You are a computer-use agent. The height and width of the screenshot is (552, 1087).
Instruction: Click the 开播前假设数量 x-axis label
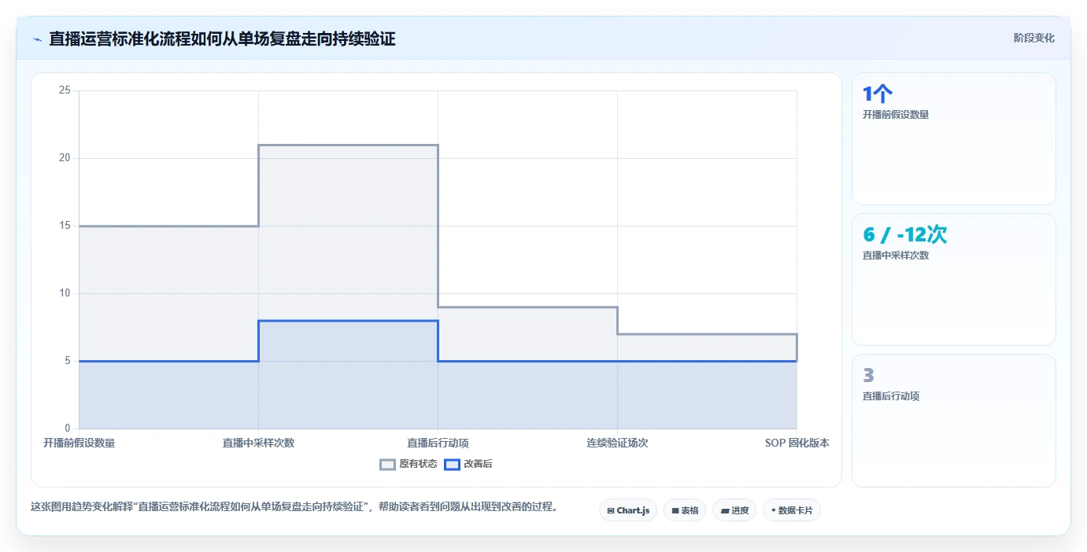pos(79,443)
